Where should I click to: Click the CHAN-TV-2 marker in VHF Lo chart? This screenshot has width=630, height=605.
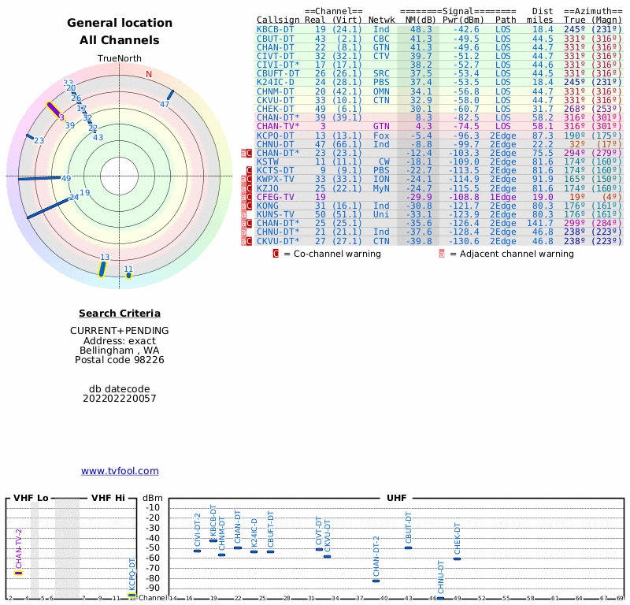pyautogui.click(x=18, y=573)
